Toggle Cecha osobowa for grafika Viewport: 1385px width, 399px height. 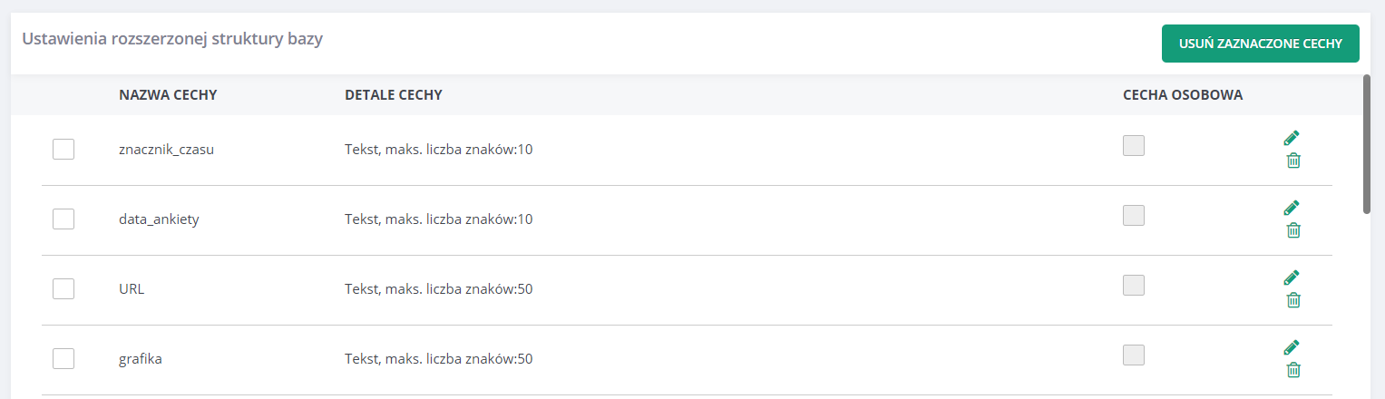point(1134,355)
